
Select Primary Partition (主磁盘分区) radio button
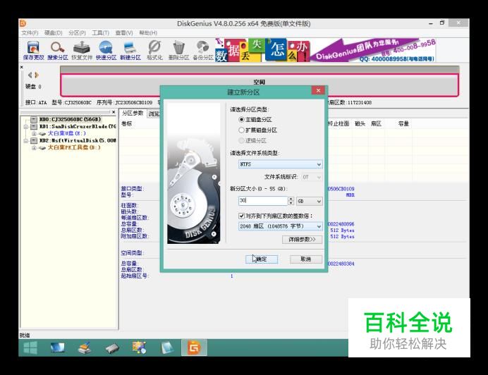(241, 120)
